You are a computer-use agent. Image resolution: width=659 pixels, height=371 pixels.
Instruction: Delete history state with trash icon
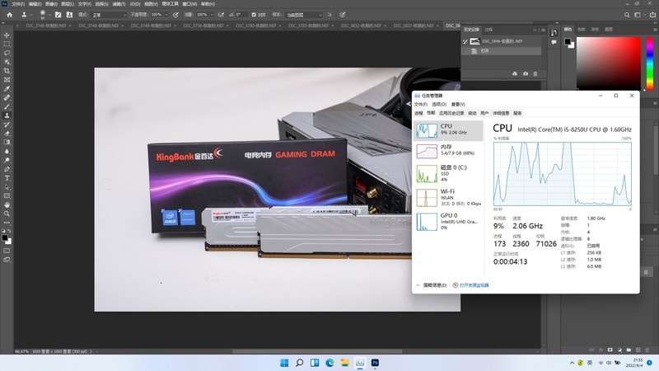tap(535, 74)
